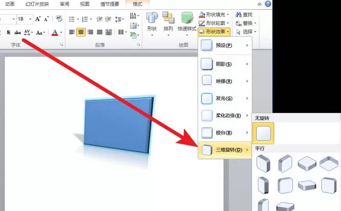Open 三维旋转(D) 3D rotation submenu
Image resolution: width=341 pixels, height=211 pixels.
pyautogui.click(x=225, y=150)
